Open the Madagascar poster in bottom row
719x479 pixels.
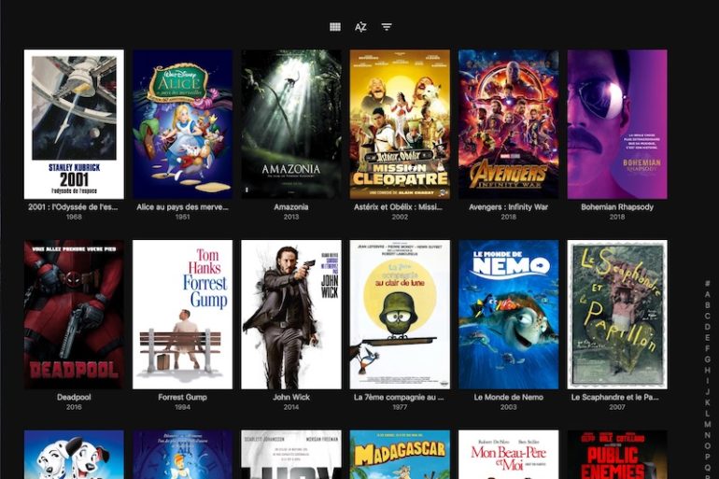pyautogui.click(x=400, y=455)
